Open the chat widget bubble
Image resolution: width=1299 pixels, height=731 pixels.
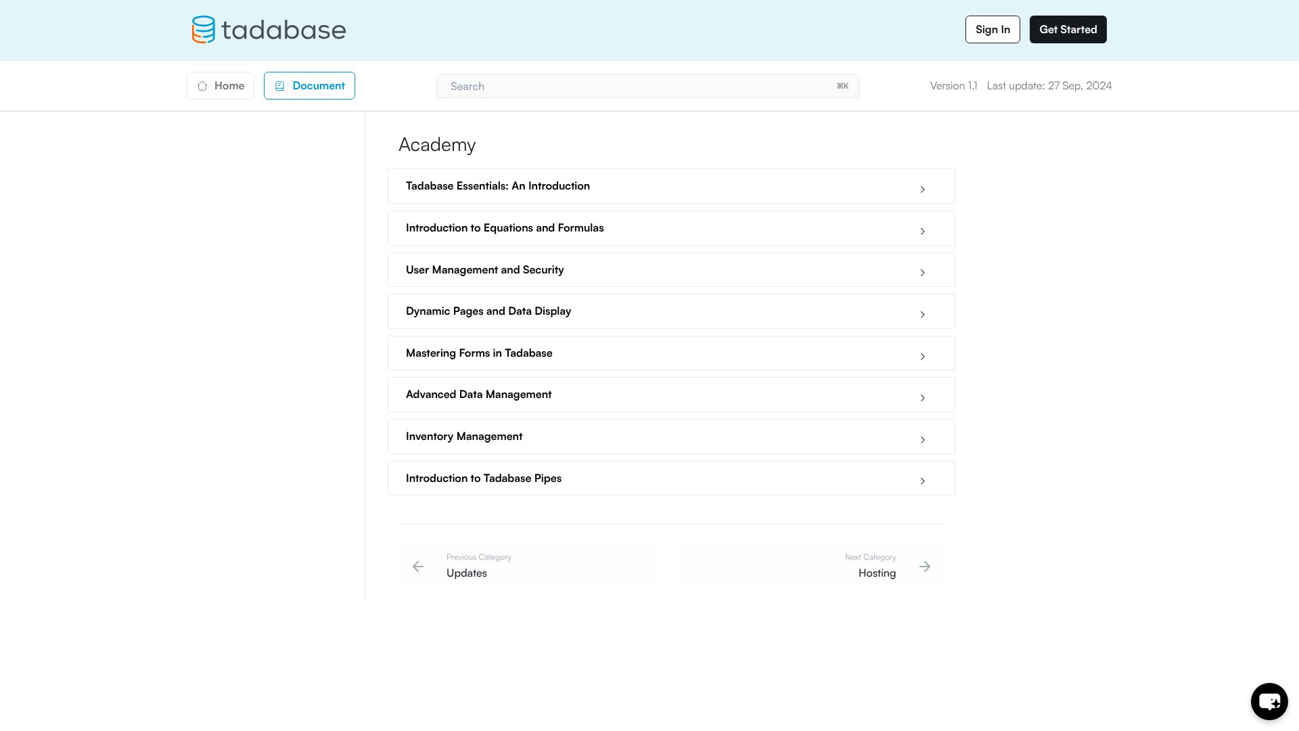pyautogui.click(x=1269, y=701)
